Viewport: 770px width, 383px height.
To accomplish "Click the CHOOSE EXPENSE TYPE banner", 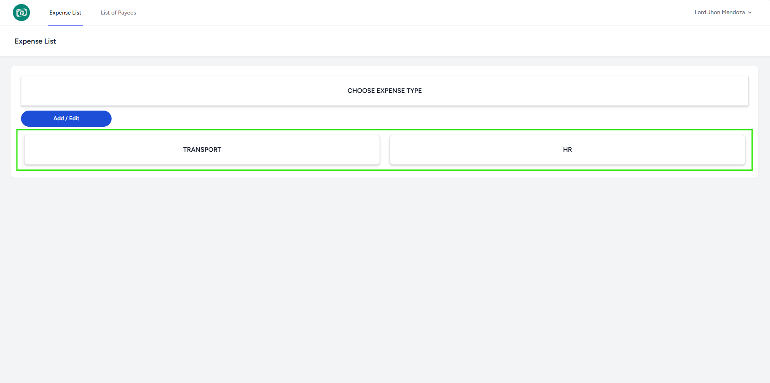I will click(384, 91).
